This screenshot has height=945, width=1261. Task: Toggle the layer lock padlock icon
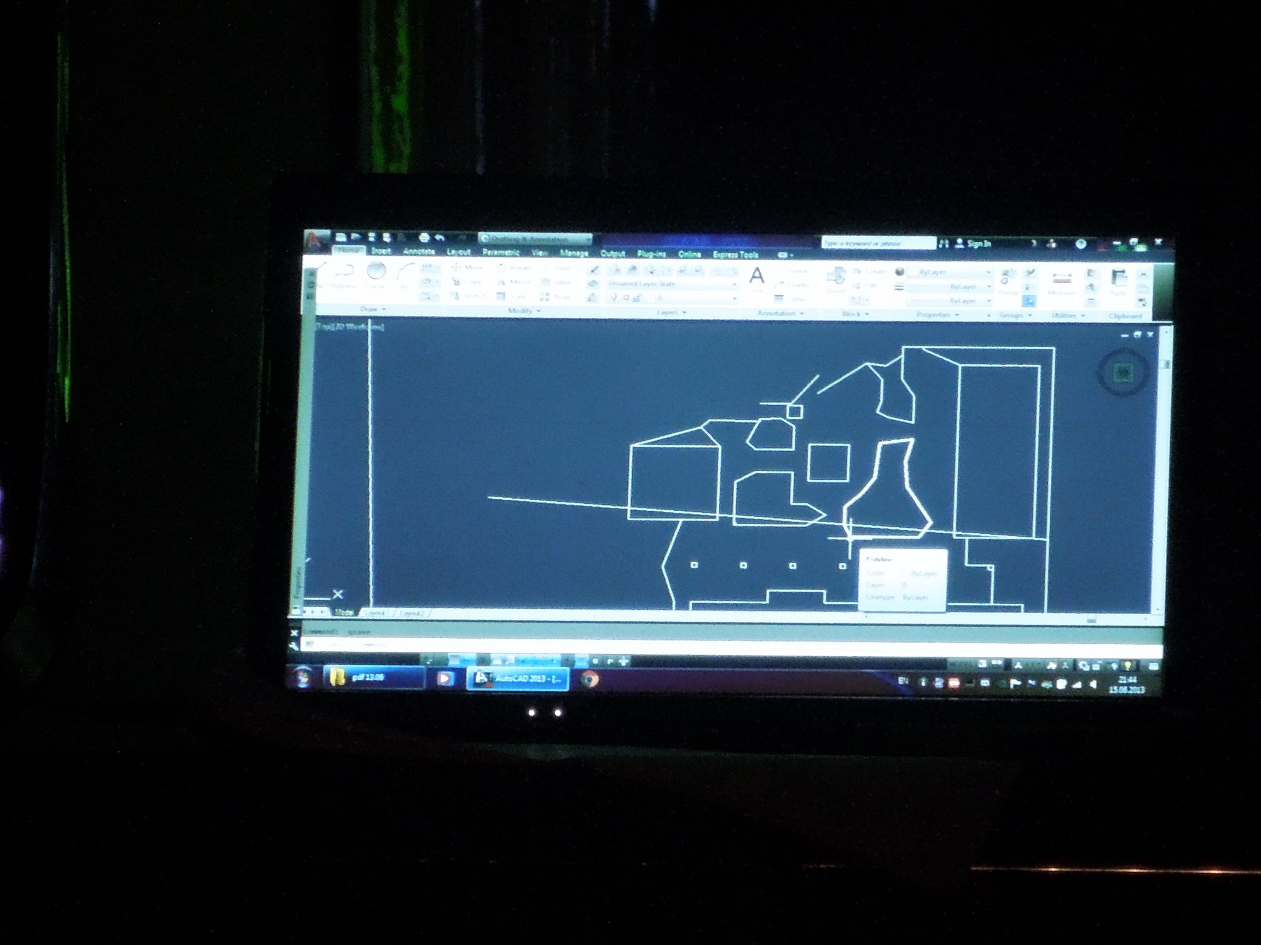point(637,298)
